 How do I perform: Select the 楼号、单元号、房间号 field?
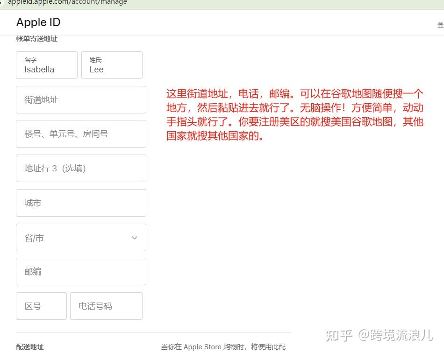tap(81, 134)
